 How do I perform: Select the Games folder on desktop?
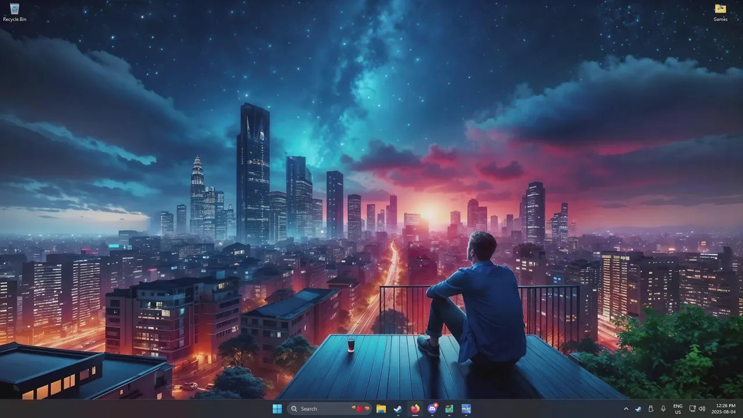click(x=720, y=12)
